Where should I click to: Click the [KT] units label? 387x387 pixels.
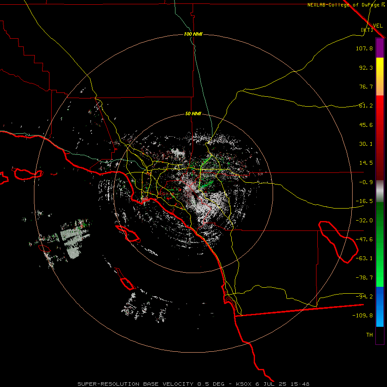click(x=367, y=30)
